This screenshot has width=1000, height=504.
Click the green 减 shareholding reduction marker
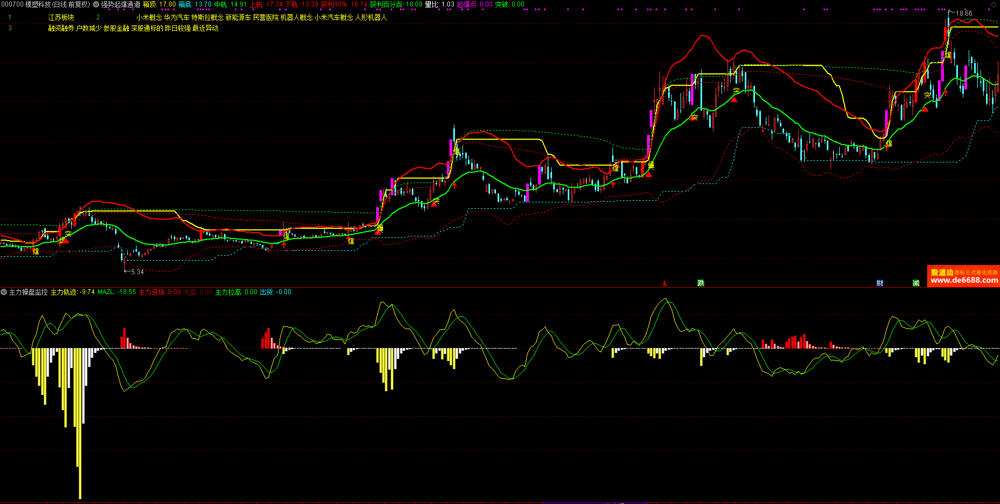[x=916, y=283]
